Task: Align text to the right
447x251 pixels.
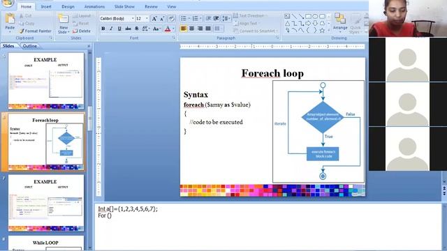Action: [x=200, y=29]
